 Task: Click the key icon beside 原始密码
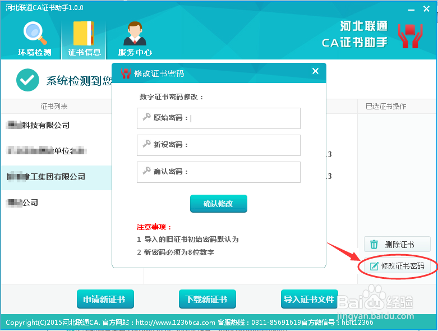pos(146,117)
